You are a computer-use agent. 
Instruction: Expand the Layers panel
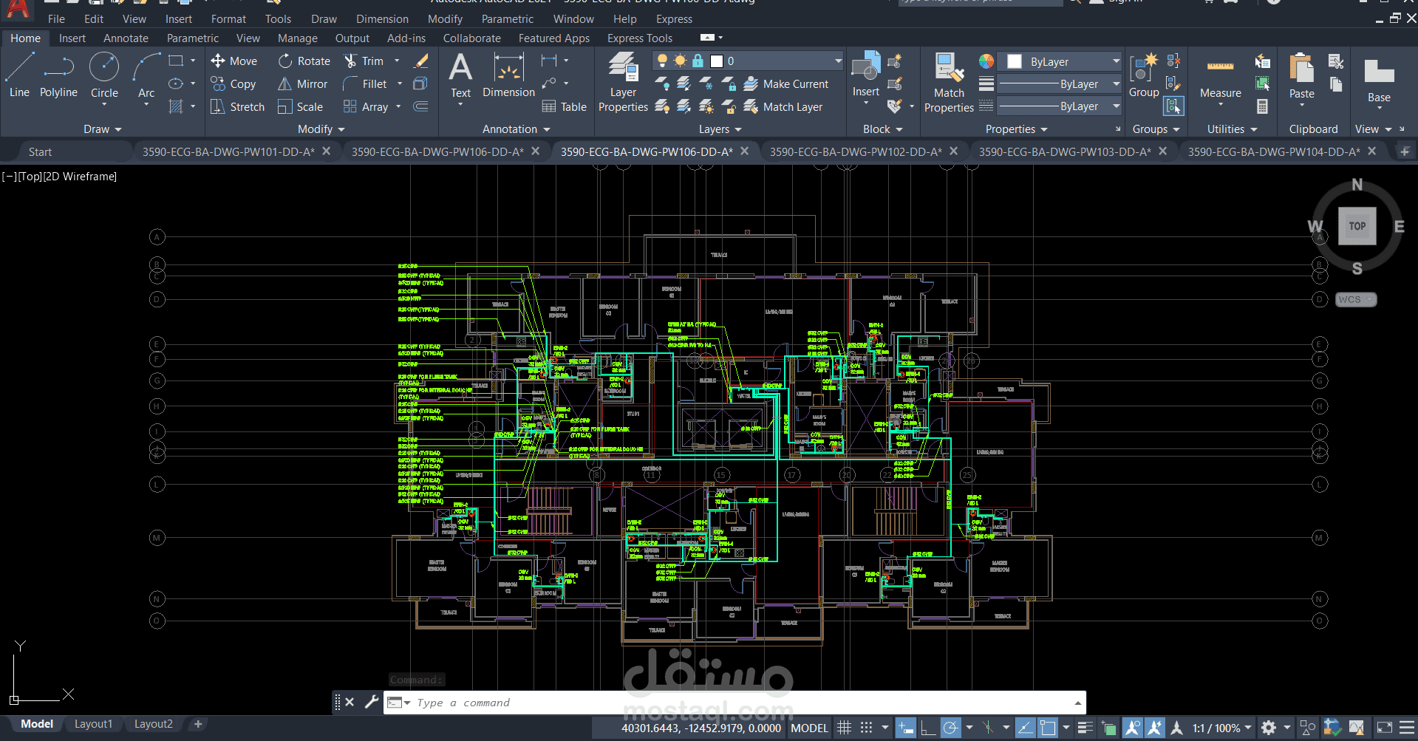720,129
